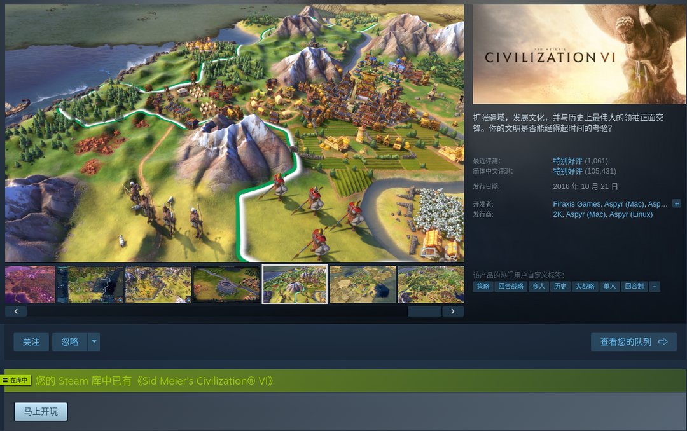Image resolution: width=687 pixels, height=431 pixels.
Task: Open the Firaxis Games developer link
Action: pyautogui.click(x=576, y=204)
